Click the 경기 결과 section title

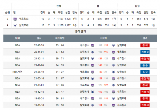pyautogui.click(x=80, y=31)
